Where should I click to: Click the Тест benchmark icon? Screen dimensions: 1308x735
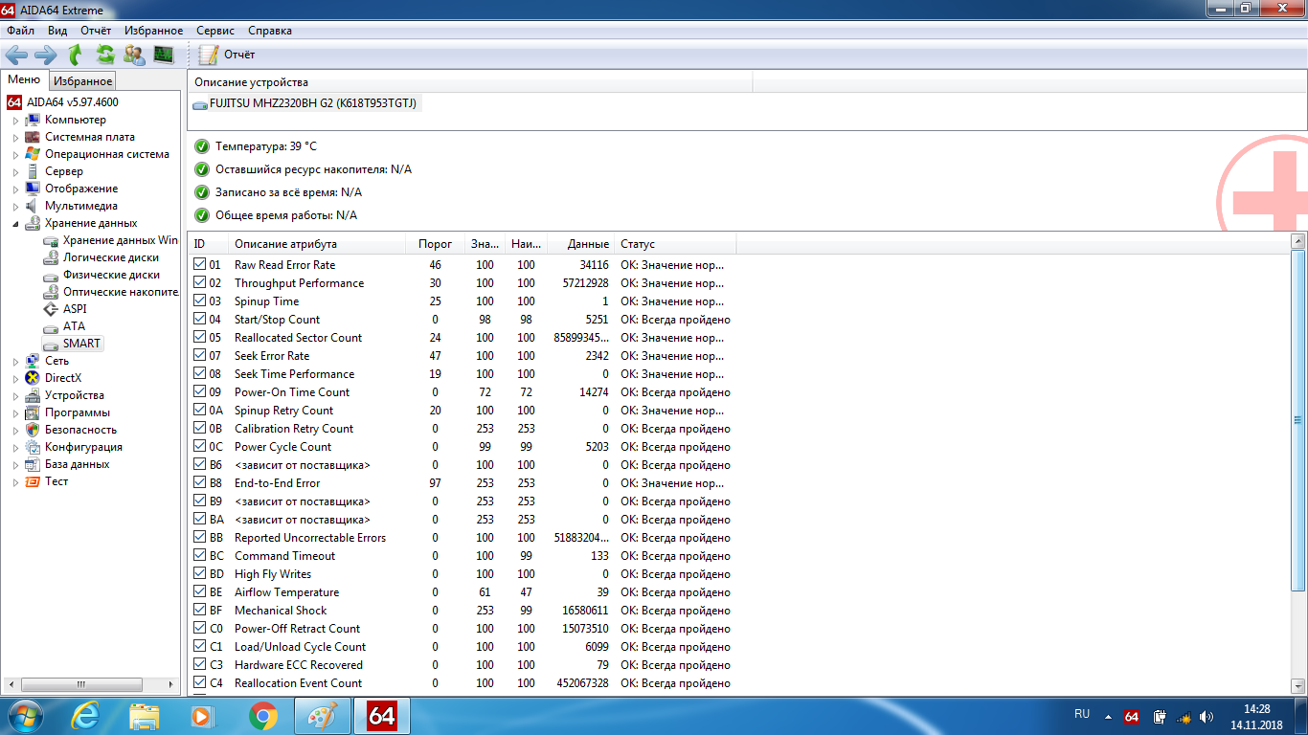click(33, 481)
